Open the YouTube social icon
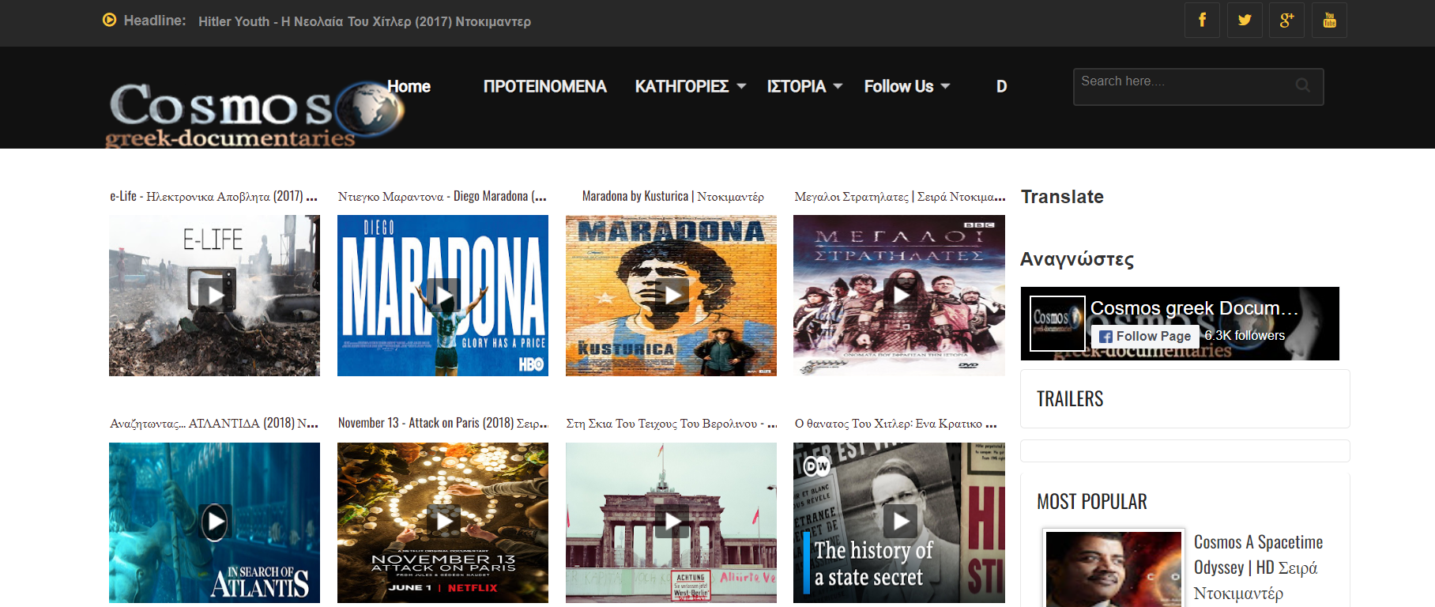The height and width of the screenshot is (607, 1435). pos(1329,20)
